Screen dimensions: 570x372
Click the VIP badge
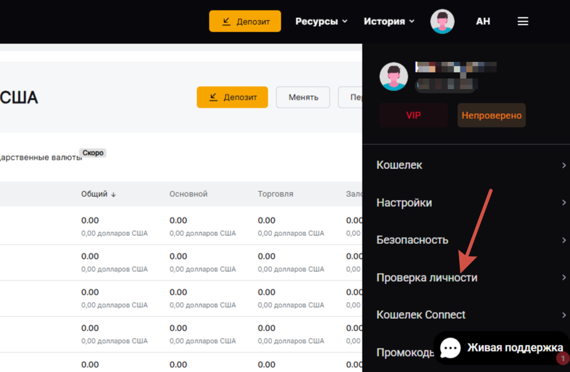[x=413, y=115]
